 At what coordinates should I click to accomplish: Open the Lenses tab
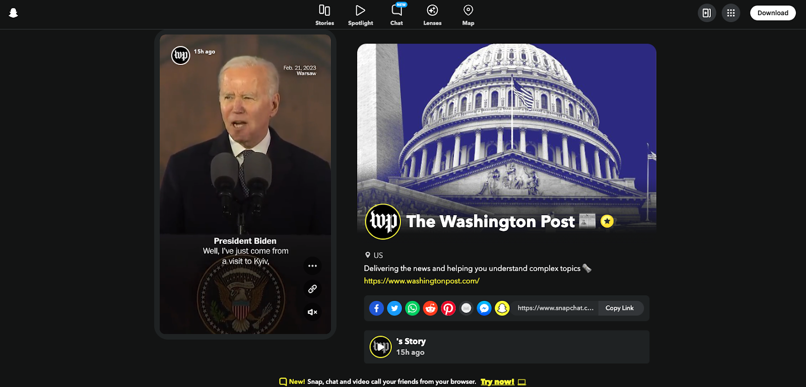pyautogui.click(x=432, y=15)
